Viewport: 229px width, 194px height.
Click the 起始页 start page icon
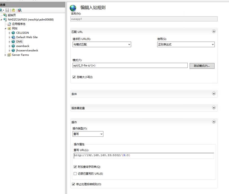pyautogui.click(x=5, y=15)
